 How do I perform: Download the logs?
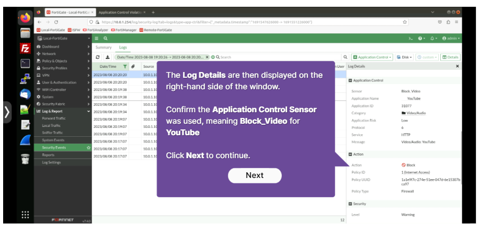coord(108,57)
